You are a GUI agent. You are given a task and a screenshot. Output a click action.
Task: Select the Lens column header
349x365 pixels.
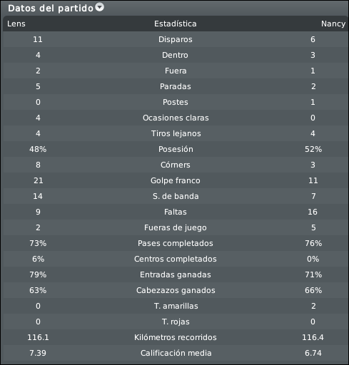16,24
